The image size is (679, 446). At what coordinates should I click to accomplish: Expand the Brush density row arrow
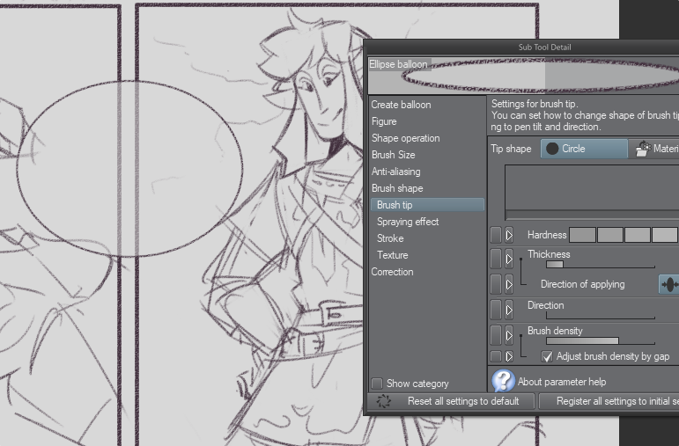[509, 335]
